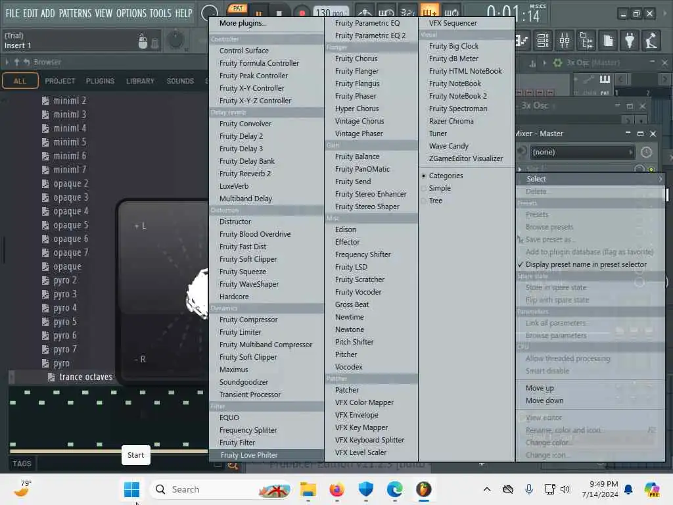This screenshot has height=505, width=673.
Task: Open the project files page icon
Action: coord(608,40)
